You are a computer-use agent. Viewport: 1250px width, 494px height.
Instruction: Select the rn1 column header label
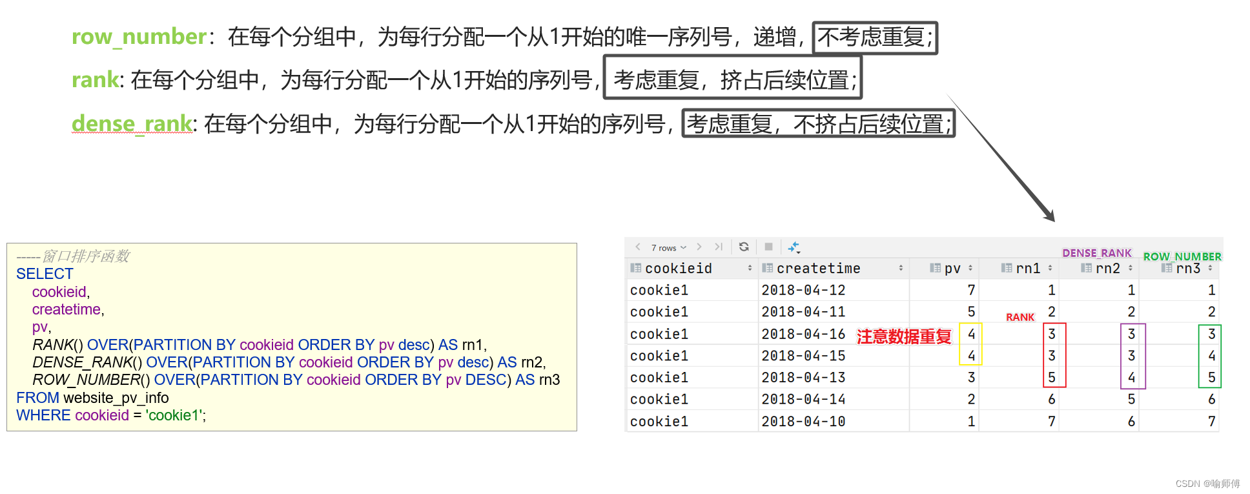pos(1028,268)
